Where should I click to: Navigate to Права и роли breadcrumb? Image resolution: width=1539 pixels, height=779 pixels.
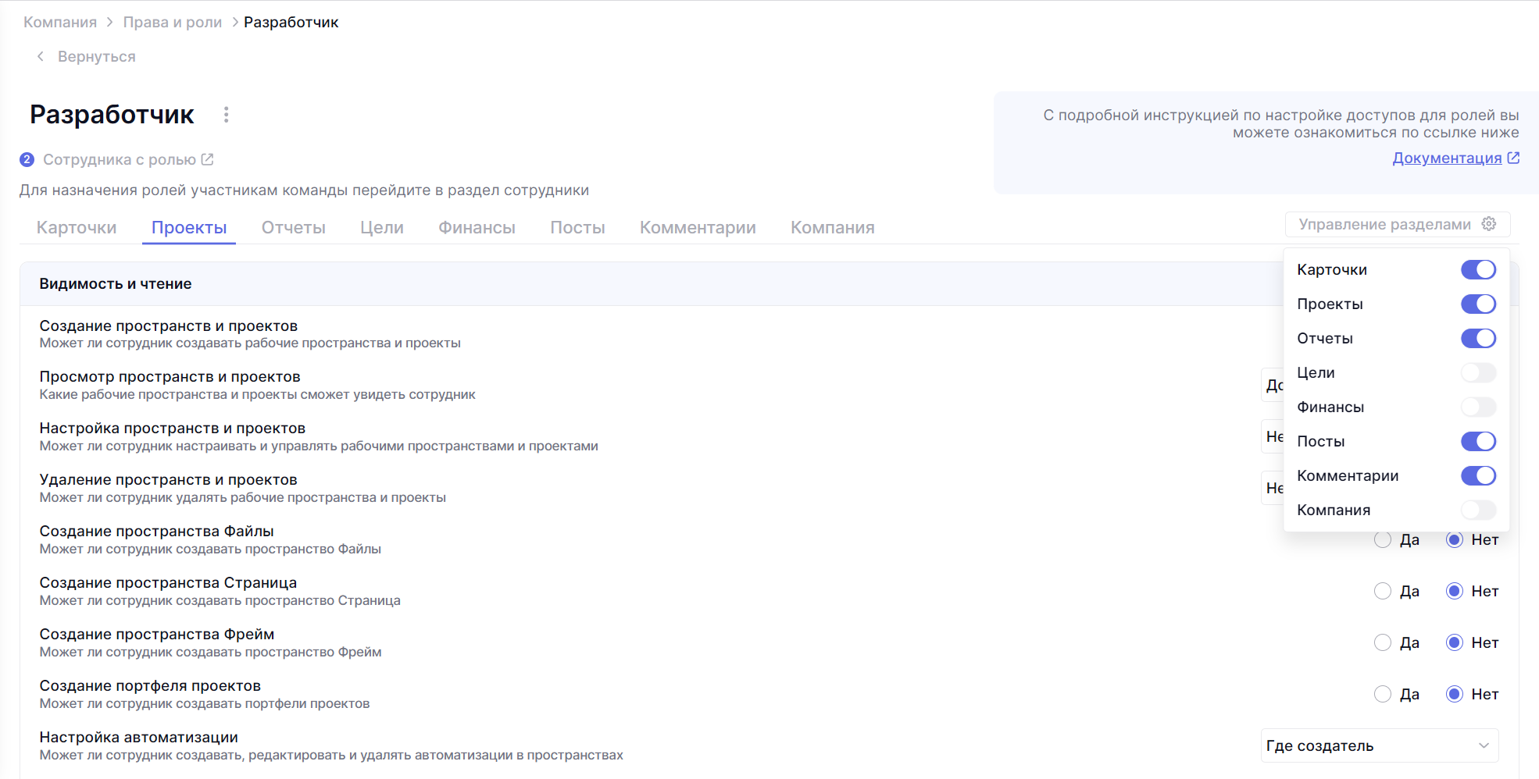(173, 22)
